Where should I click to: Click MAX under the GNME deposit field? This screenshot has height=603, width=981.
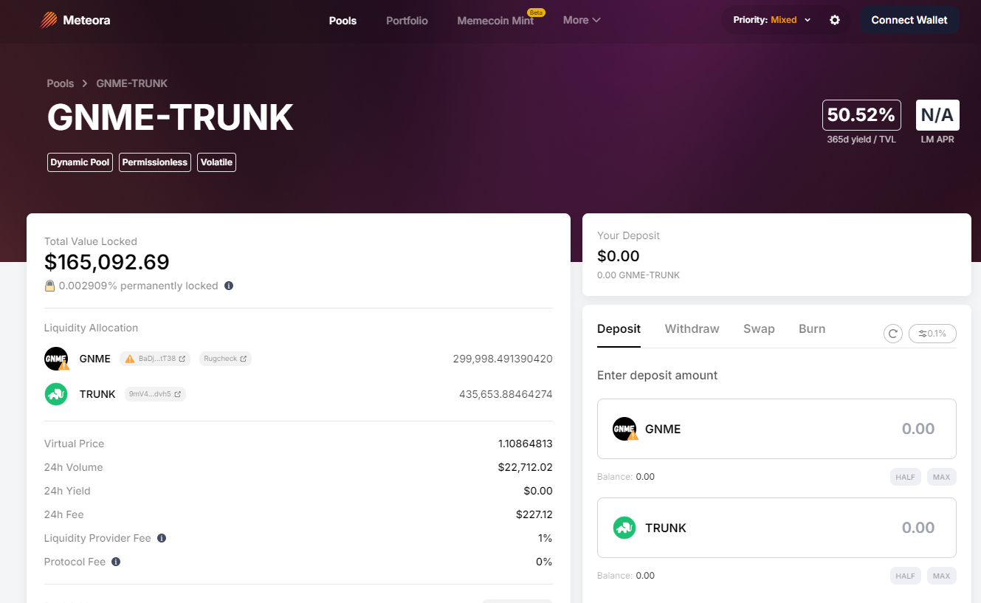click(x=942, y=477)
